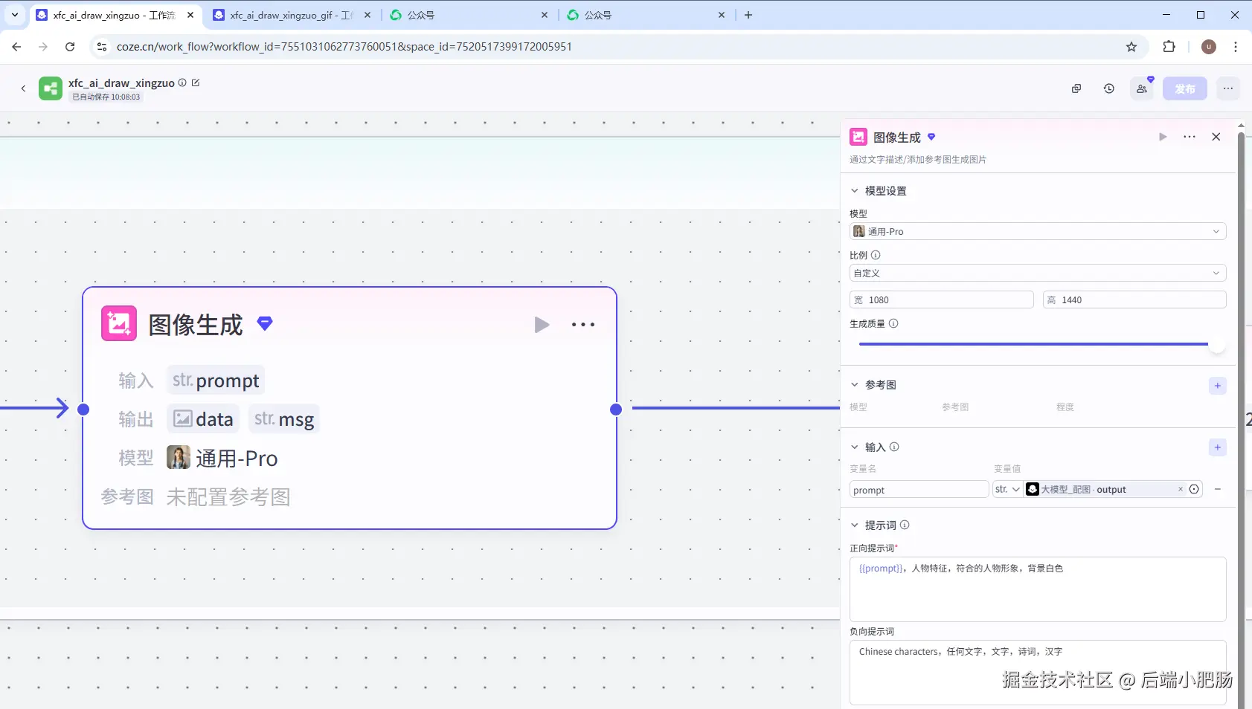The image size is (1252, 709).
Task: Click the 发布 publish button
Action: [x=1185, y=88]
